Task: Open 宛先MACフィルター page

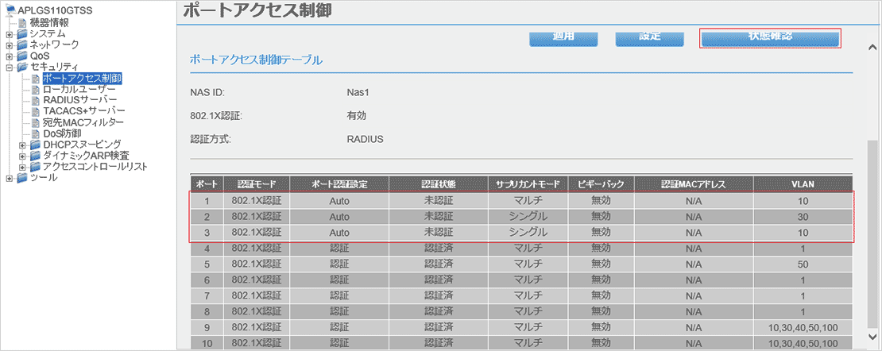Action: pyautogui.click(x=83, y=122)
